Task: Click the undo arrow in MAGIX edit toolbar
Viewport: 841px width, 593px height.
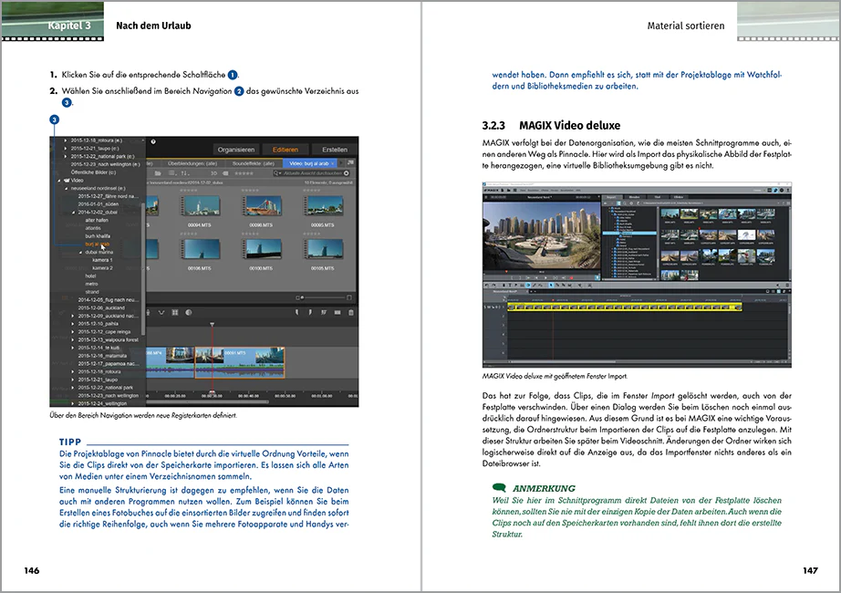Action: click(486, 285)
